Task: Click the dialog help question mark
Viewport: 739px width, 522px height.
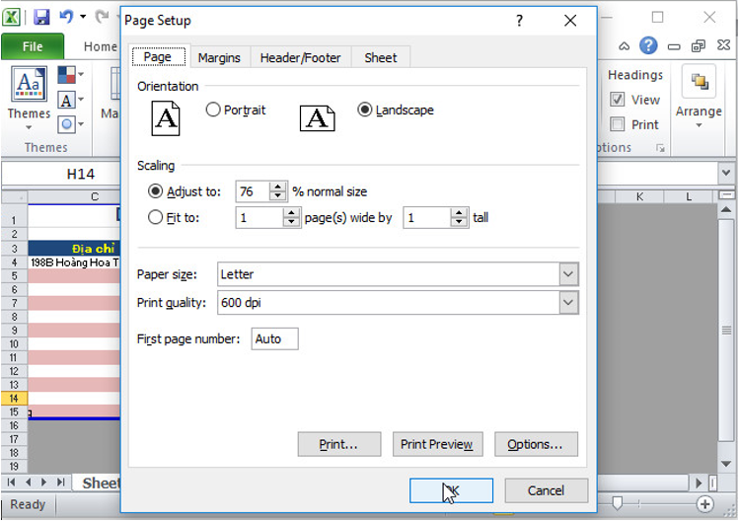Action: pyautogui.click(x=520, y=21)
